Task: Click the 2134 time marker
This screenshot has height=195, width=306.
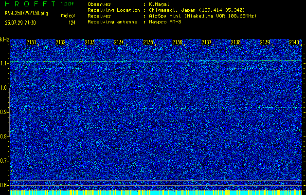Action: coord(119,42)
